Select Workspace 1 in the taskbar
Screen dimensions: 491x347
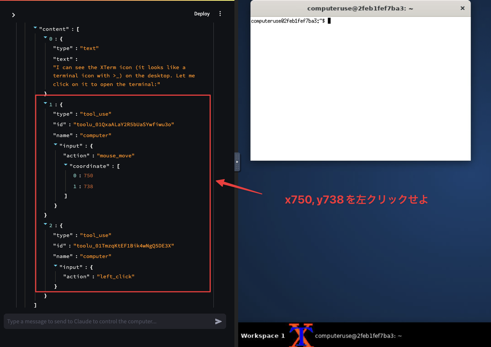click(263, 336)
